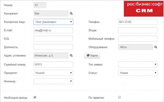Click the По гарантии label text

[96, 98]
